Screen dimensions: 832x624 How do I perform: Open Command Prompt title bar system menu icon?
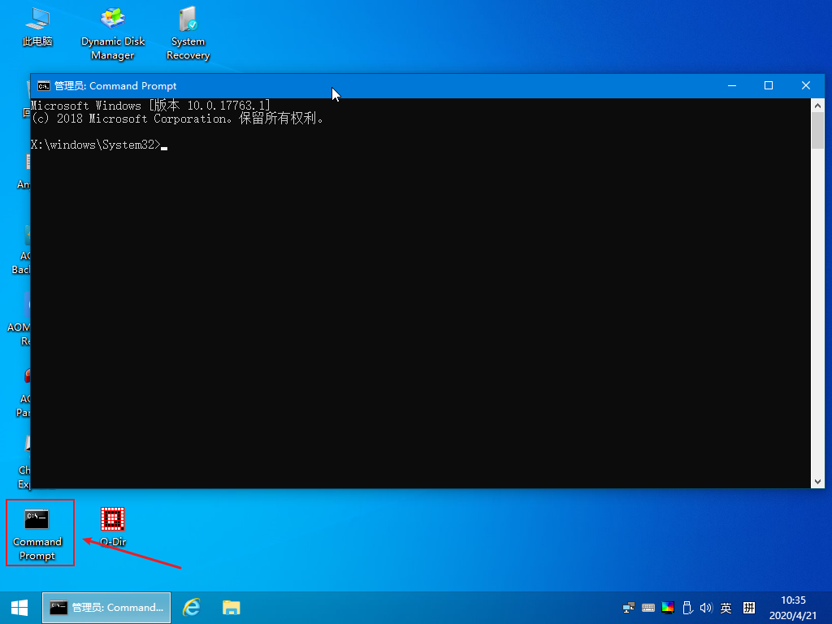(x=43, y=85)
